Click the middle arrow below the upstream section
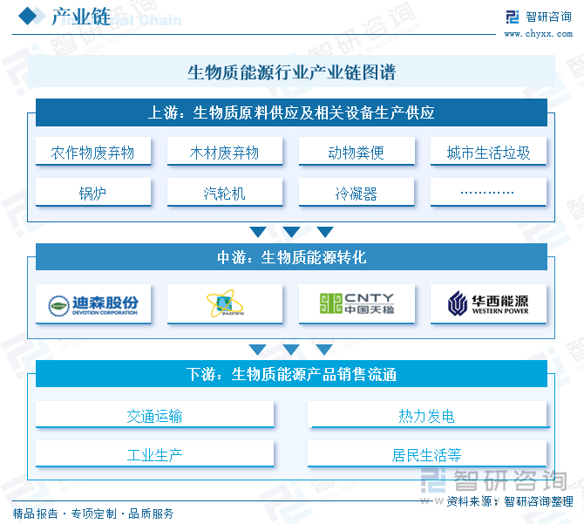The image size is (584, 524). (x=291, y=232)
